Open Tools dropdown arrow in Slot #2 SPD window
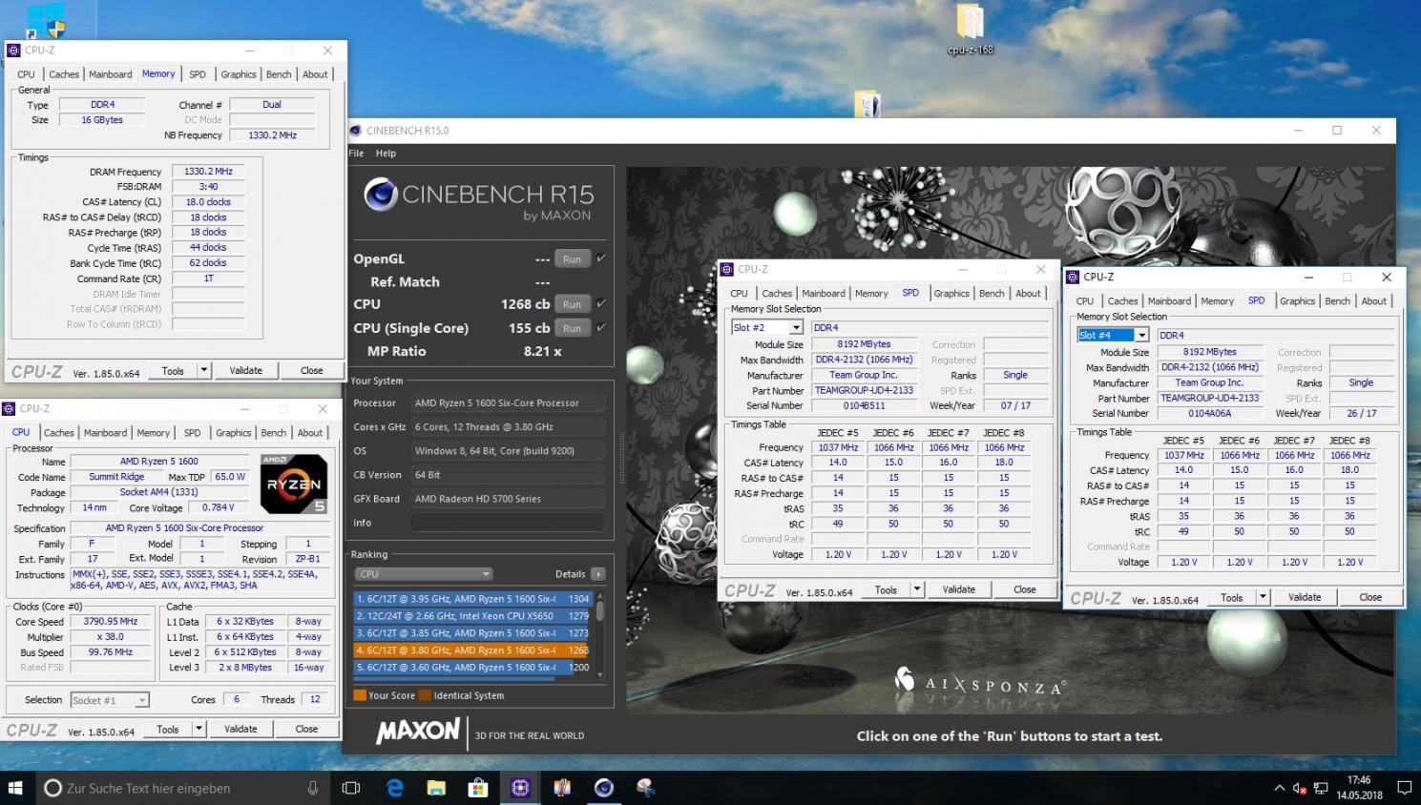The height and width of the screenshot is (805, 1421). point(917,589)
